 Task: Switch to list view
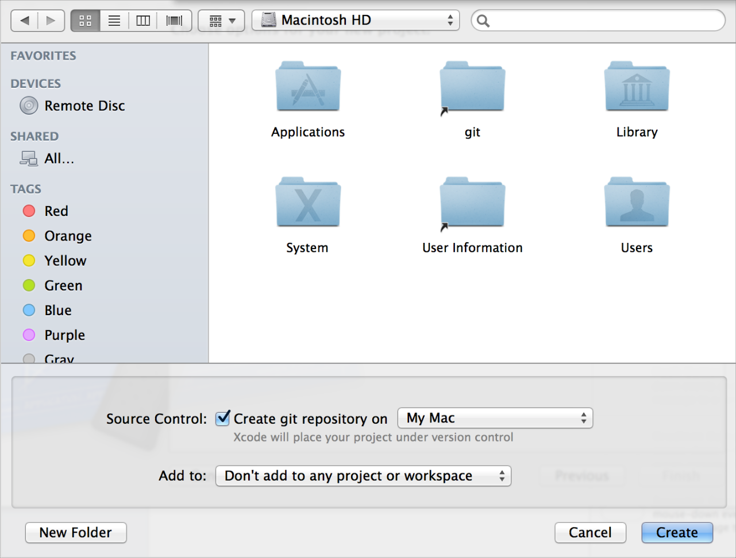click(x=114, y=21)
